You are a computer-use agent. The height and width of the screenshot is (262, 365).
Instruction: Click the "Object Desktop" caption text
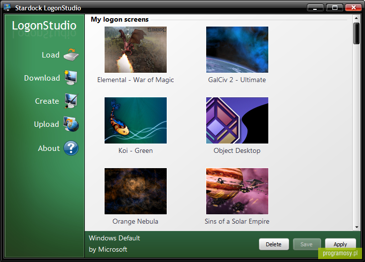[237, 151]
